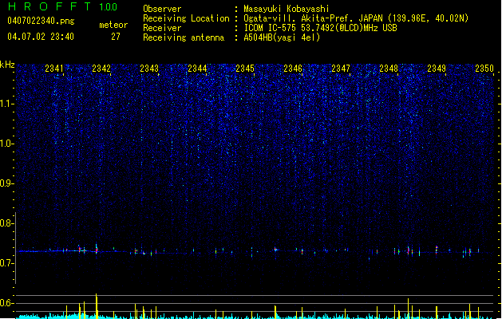
Task: Click the 2343 time marker
Action: point(149,69)
